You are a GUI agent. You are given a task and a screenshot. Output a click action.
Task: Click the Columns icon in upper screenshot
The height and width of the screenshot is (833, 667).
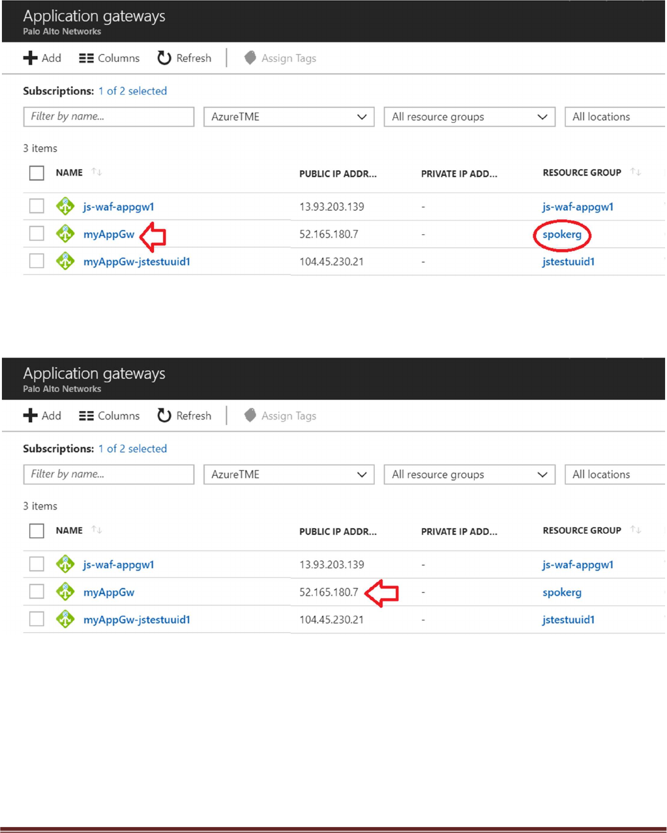pyautogui.click(x=86, y=58)
